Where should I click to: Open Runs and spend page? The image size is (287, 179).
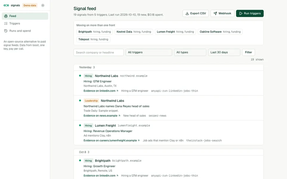(x=25, y=31)
